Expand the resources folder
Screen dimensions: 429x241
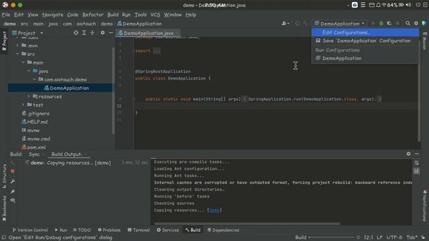point(29,96)
